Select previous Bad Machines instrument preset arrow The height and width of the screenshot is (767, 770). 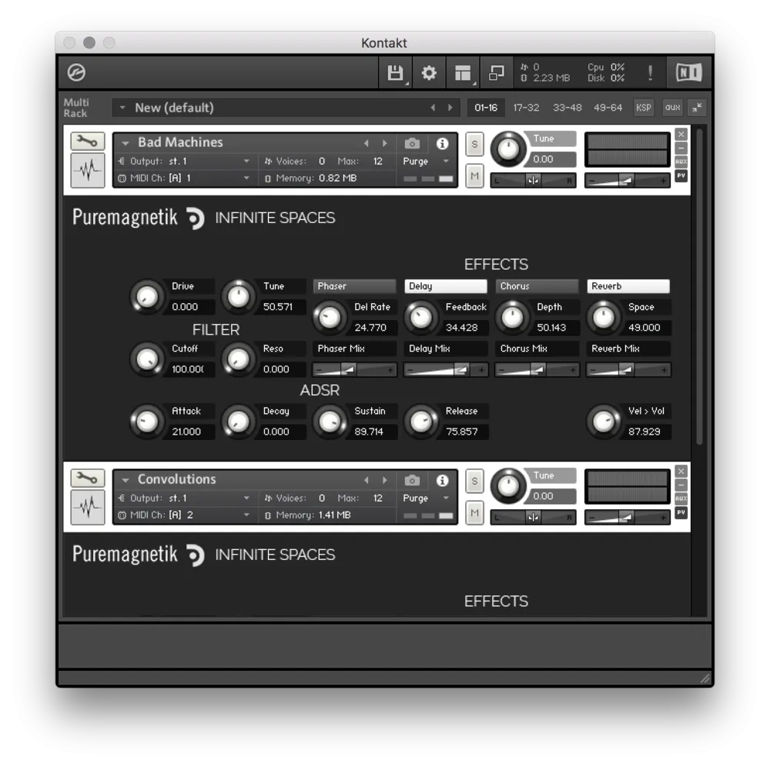point(367,143)
